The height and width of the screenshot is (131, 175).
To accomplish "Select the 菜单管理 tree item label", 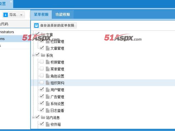I will click(57, 69).
